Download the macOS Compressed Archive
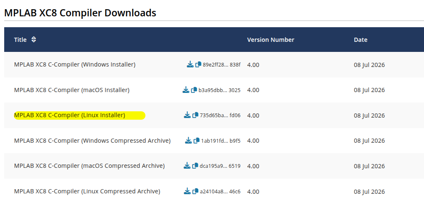424x208 pixels. pos(187,166)
